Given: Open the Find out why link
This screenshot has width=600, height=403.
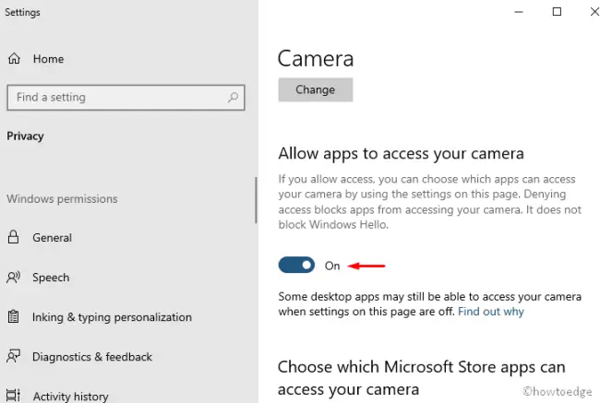Looking at the screenshot, I should (490, 312).
